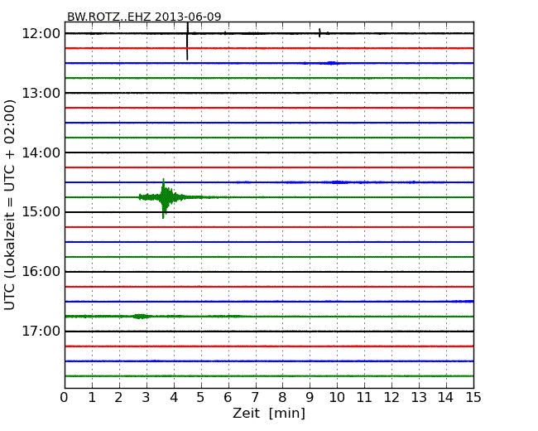Click the green bump near minute 3 on 16:45 trace
This screenshot has width=538, height=431.
click(140, 316)
